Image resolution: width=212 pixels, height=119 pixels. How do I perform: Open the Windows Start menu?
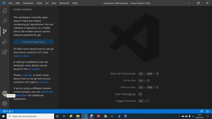[x=3, y=116]
